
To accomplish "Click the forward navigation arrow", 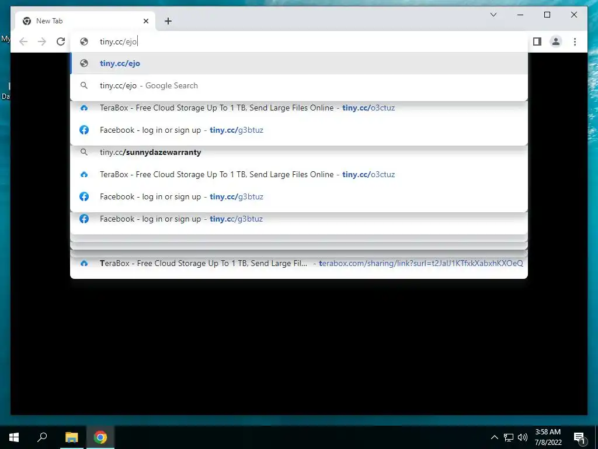I will [42, 42].
